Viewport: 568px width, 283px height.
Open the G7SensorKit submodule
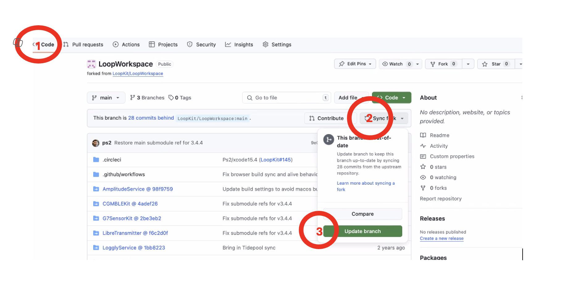coord(132,218)
